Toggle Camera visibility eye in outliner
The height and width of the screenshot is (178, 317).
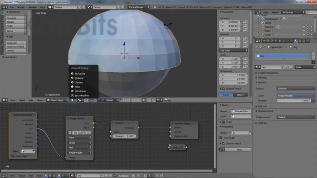click(304, 27)
